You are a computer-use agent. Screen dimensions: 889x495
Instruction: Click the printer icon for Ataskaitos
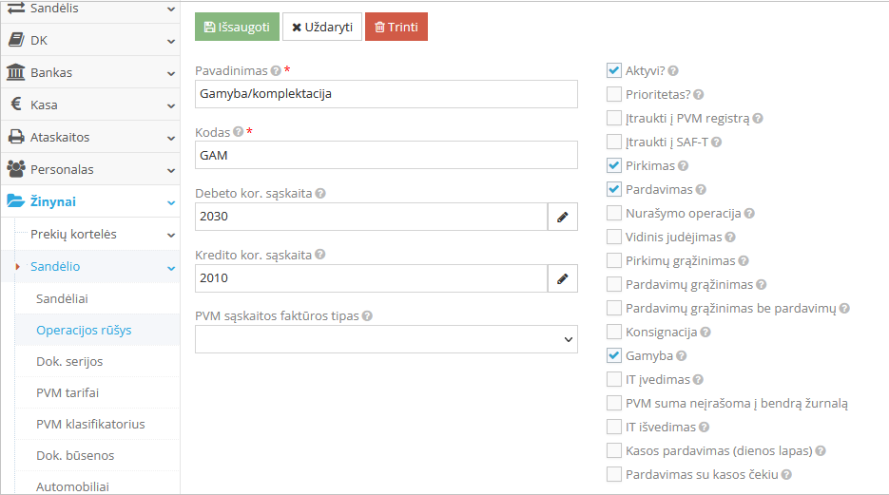coord(16,137)
